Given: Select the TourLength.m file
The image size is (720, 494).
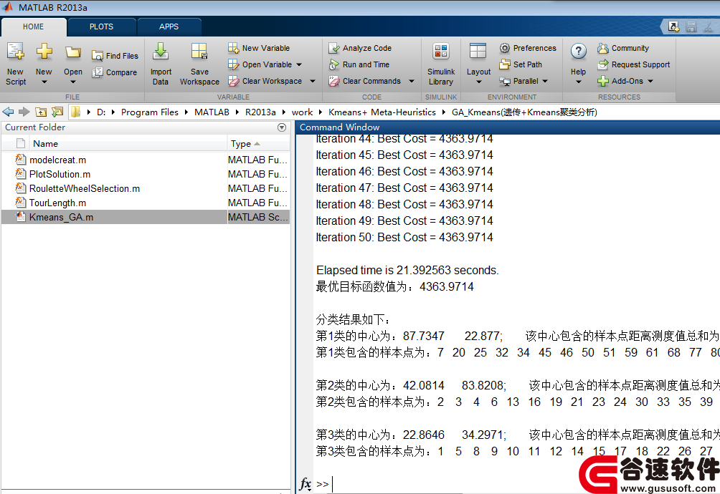Looking at the screenshot, I should tap(145, 203).
